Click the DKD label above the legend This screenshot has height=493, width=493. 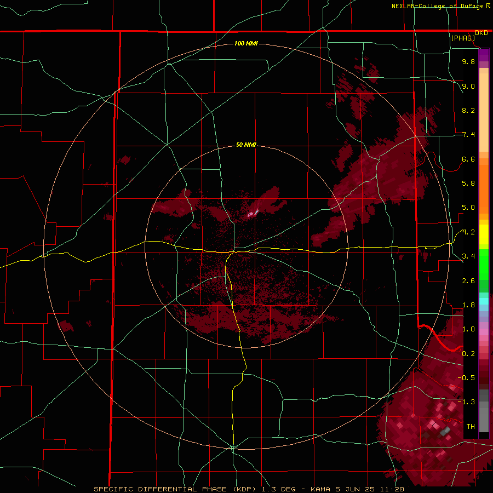[x=481, y=33]
